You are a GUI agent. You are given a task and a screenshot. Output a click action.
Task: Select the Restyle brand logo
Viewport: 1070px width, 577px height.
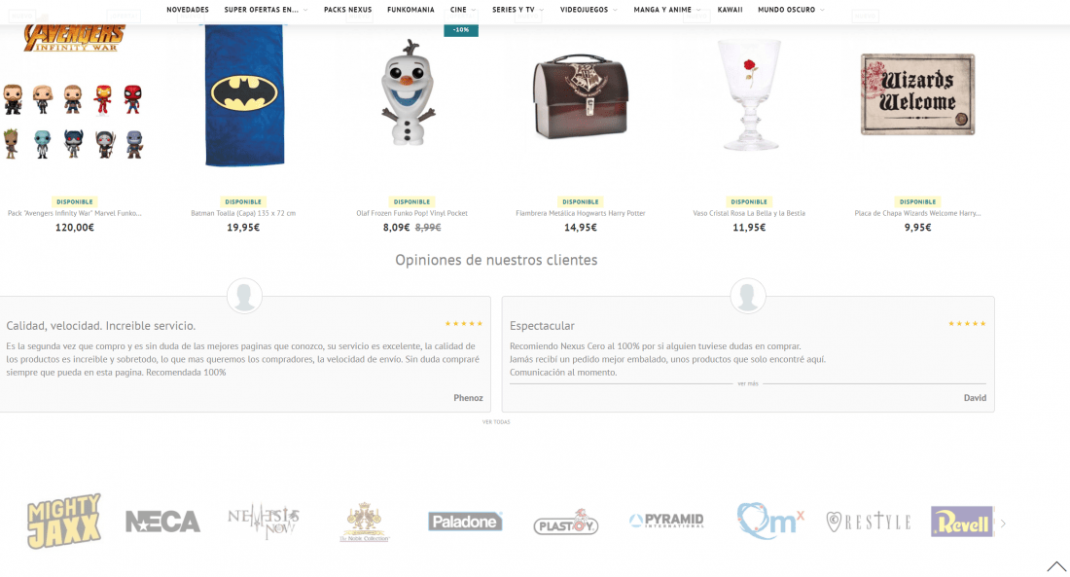coord(869,522)
